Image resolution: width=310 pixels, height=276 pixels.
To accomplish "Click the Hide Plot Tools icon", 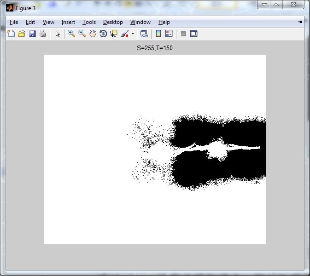I will 183,34.
